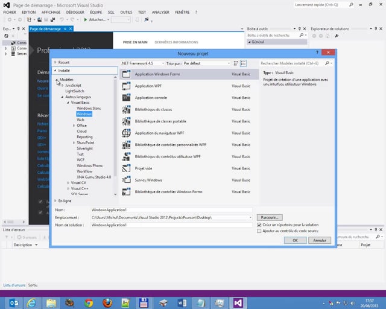Expand the Visual C# tree node

(68, 183)
